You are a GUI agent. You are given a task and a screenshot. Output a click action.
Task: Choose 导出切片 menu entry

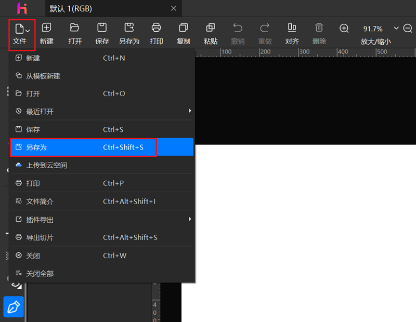(x=102, y=237)
